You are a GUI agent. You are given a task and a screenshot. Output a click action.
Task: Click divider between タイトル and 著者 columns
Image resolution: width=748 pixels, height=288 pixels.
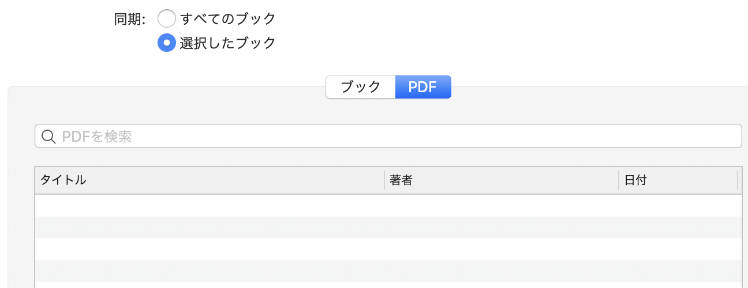[384, 180]
